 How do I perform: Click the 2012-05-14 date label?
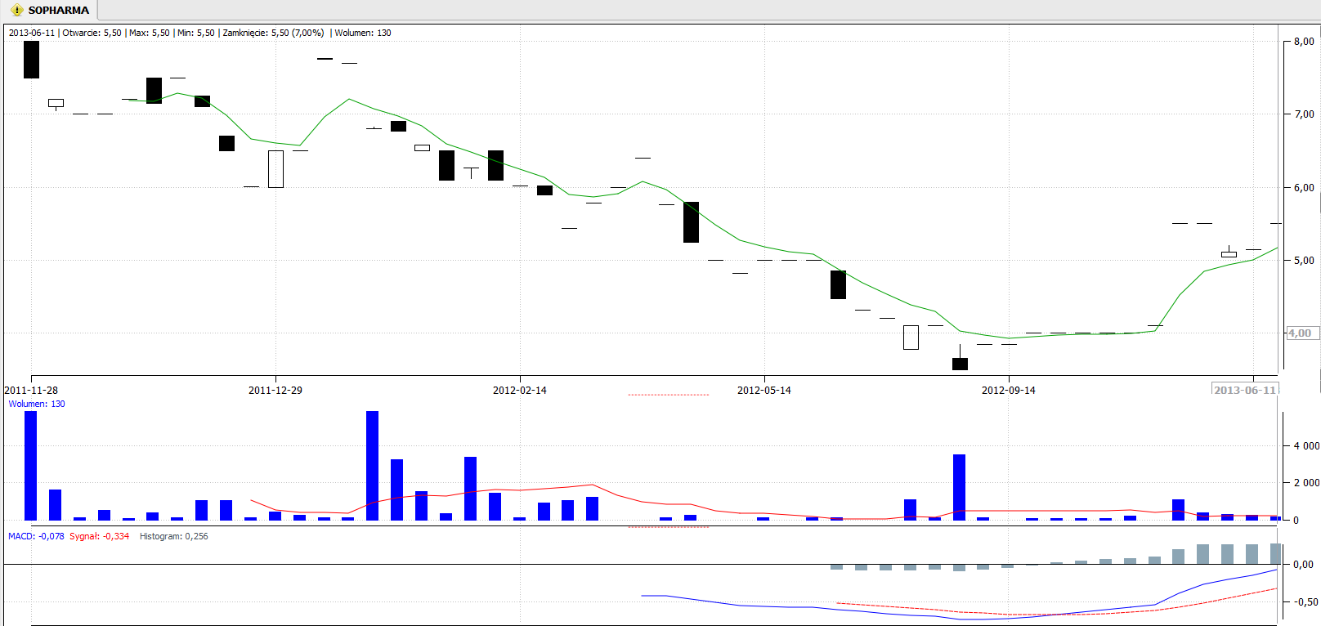(x=764, y=391)
